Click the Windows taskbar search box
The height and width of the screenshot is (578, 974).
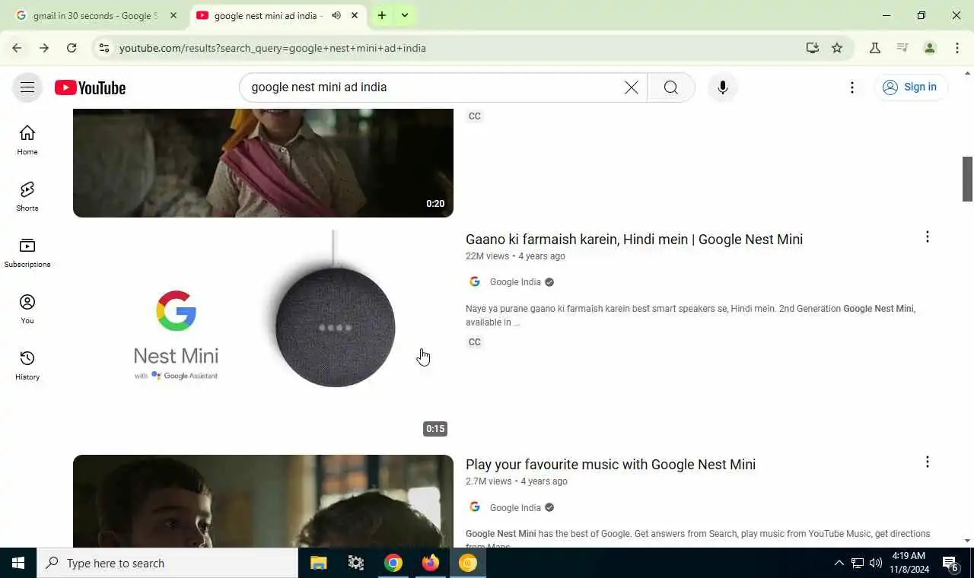point(167,563)
